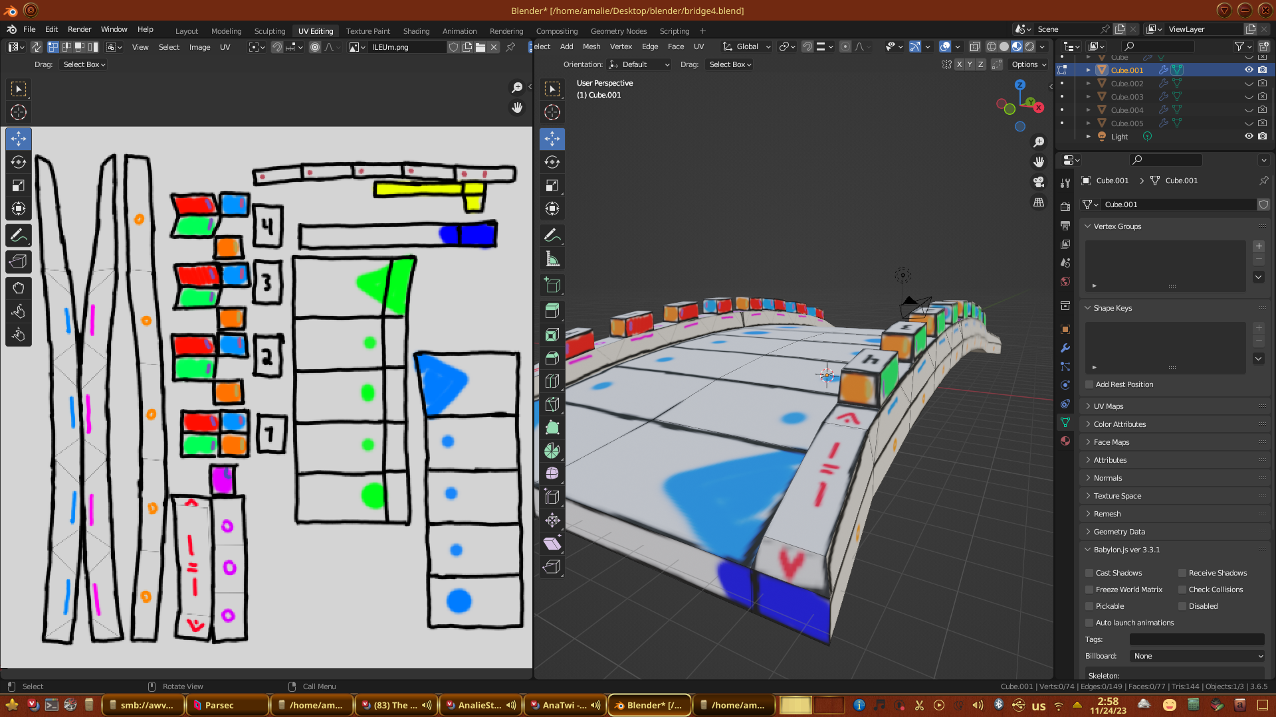This screenshot has height=717, width=1276.
Task: Click the Options button in viewport header
Action: (x=1028, y=64)
